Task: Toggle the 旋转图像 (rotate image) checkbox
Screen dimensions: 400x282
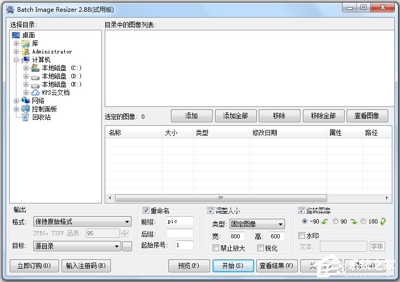Action: 301,211
